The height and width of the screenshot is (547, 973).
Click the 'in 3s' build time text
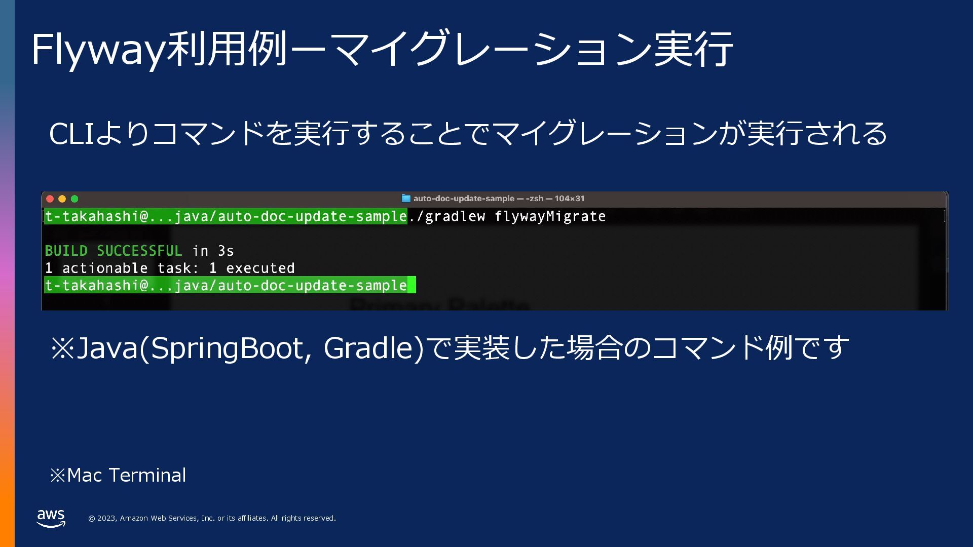click(x=213, y=251)
